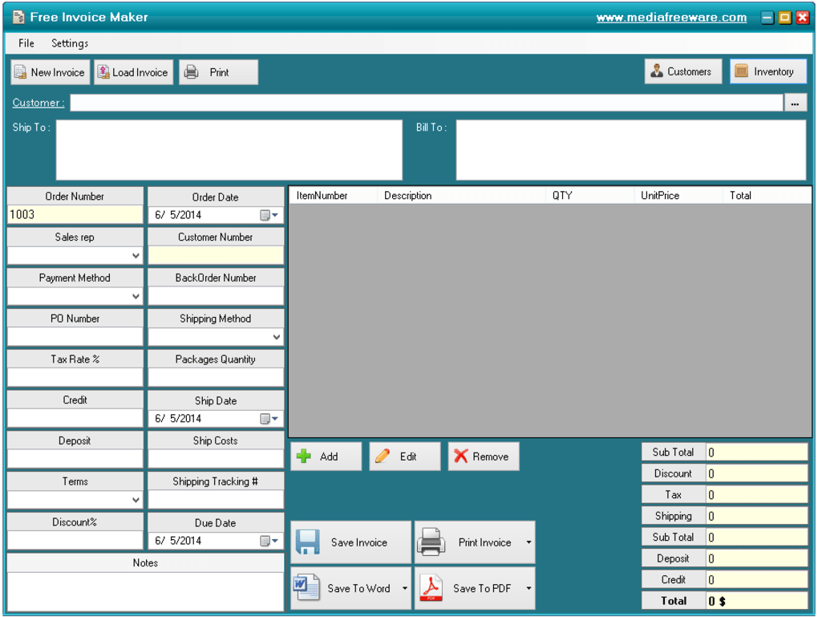Click the green plus Add item icon
818x617 pixels.
pos(304,456)
